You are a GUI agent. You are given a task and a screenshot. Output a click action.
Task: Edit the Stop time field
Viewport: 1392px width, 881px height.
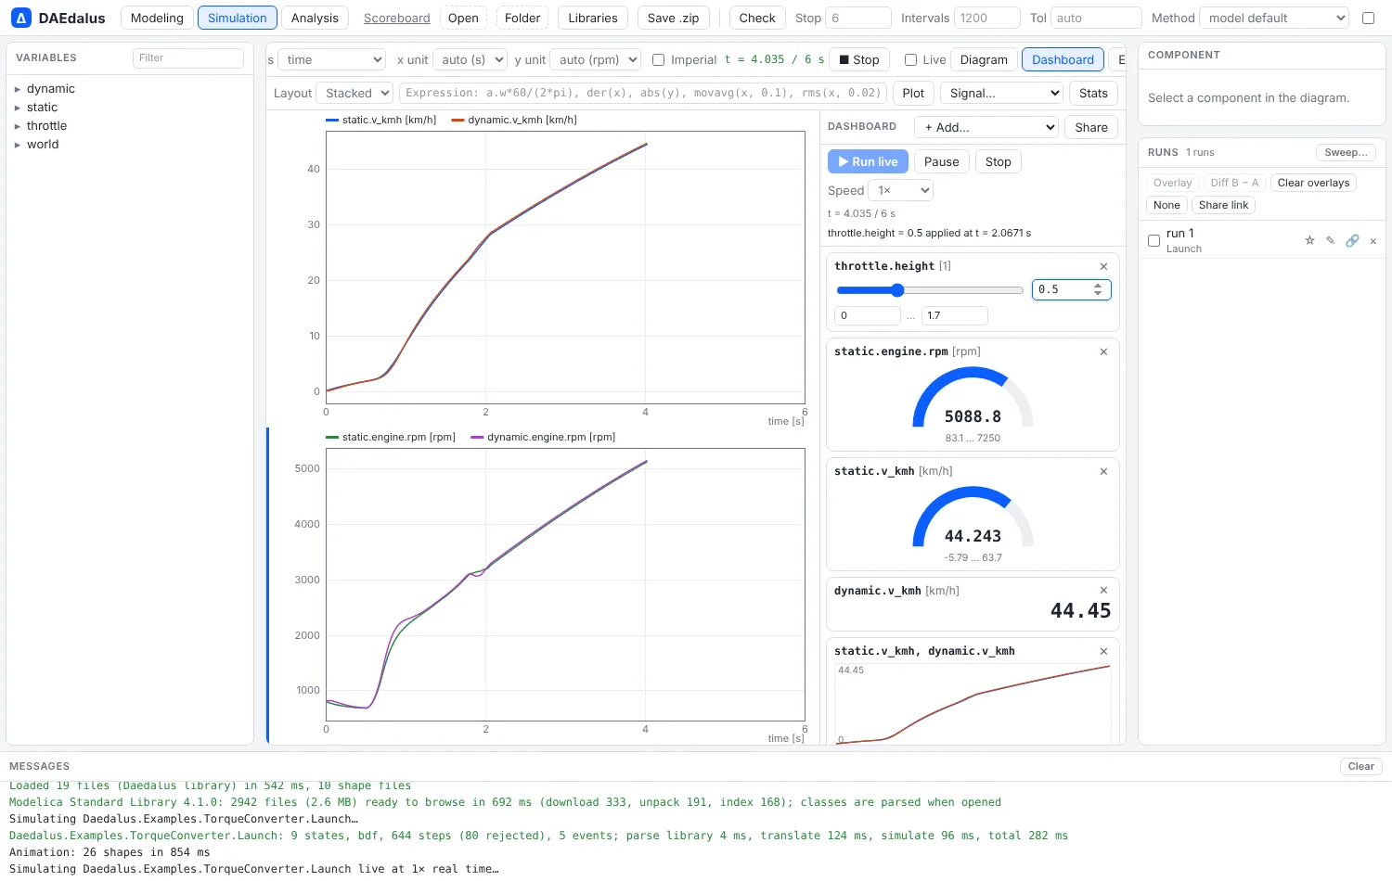[x=858, y=18]
